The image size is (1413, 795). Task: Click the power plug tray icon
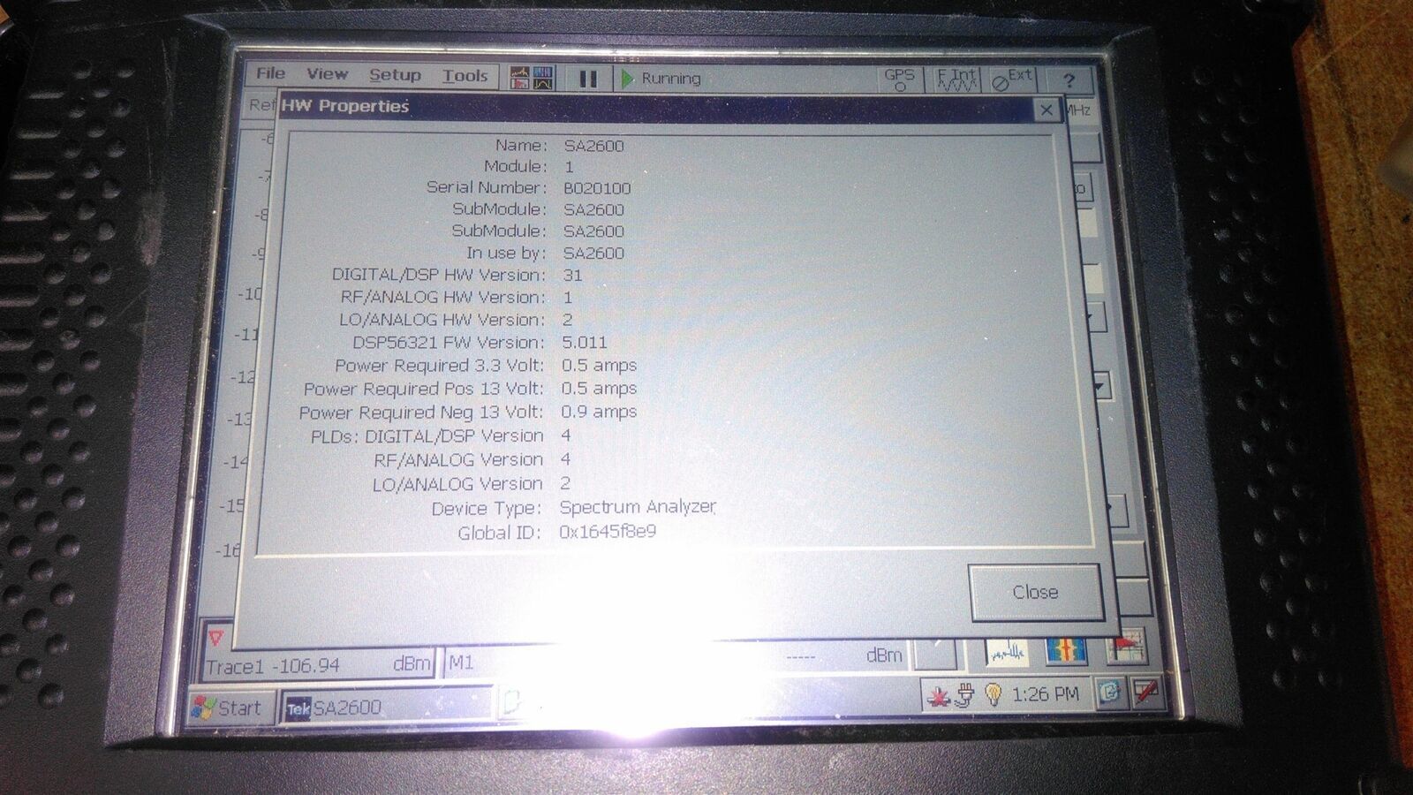tap(965, 697)
